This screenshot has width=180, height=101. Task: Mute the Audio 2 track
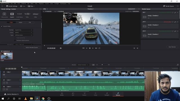(x=7, y=89)
